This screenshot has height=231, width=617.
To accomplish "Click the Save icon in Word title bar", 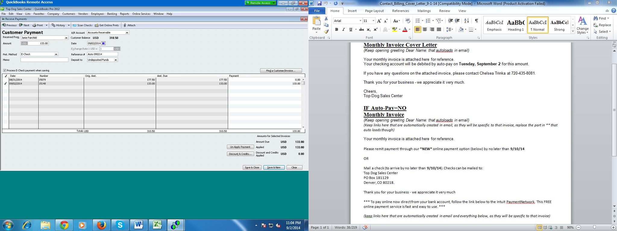I will 319,4.
